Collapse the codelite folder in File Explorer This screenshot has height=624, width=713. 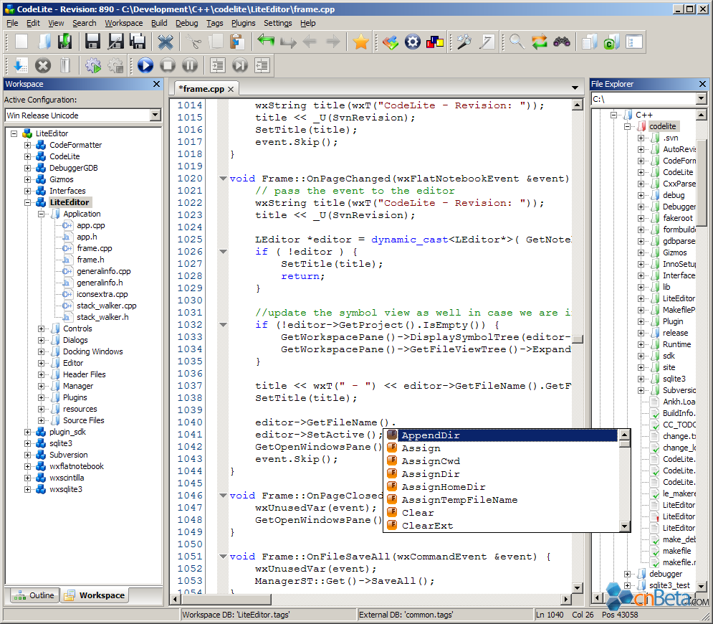tap(627, 126)
